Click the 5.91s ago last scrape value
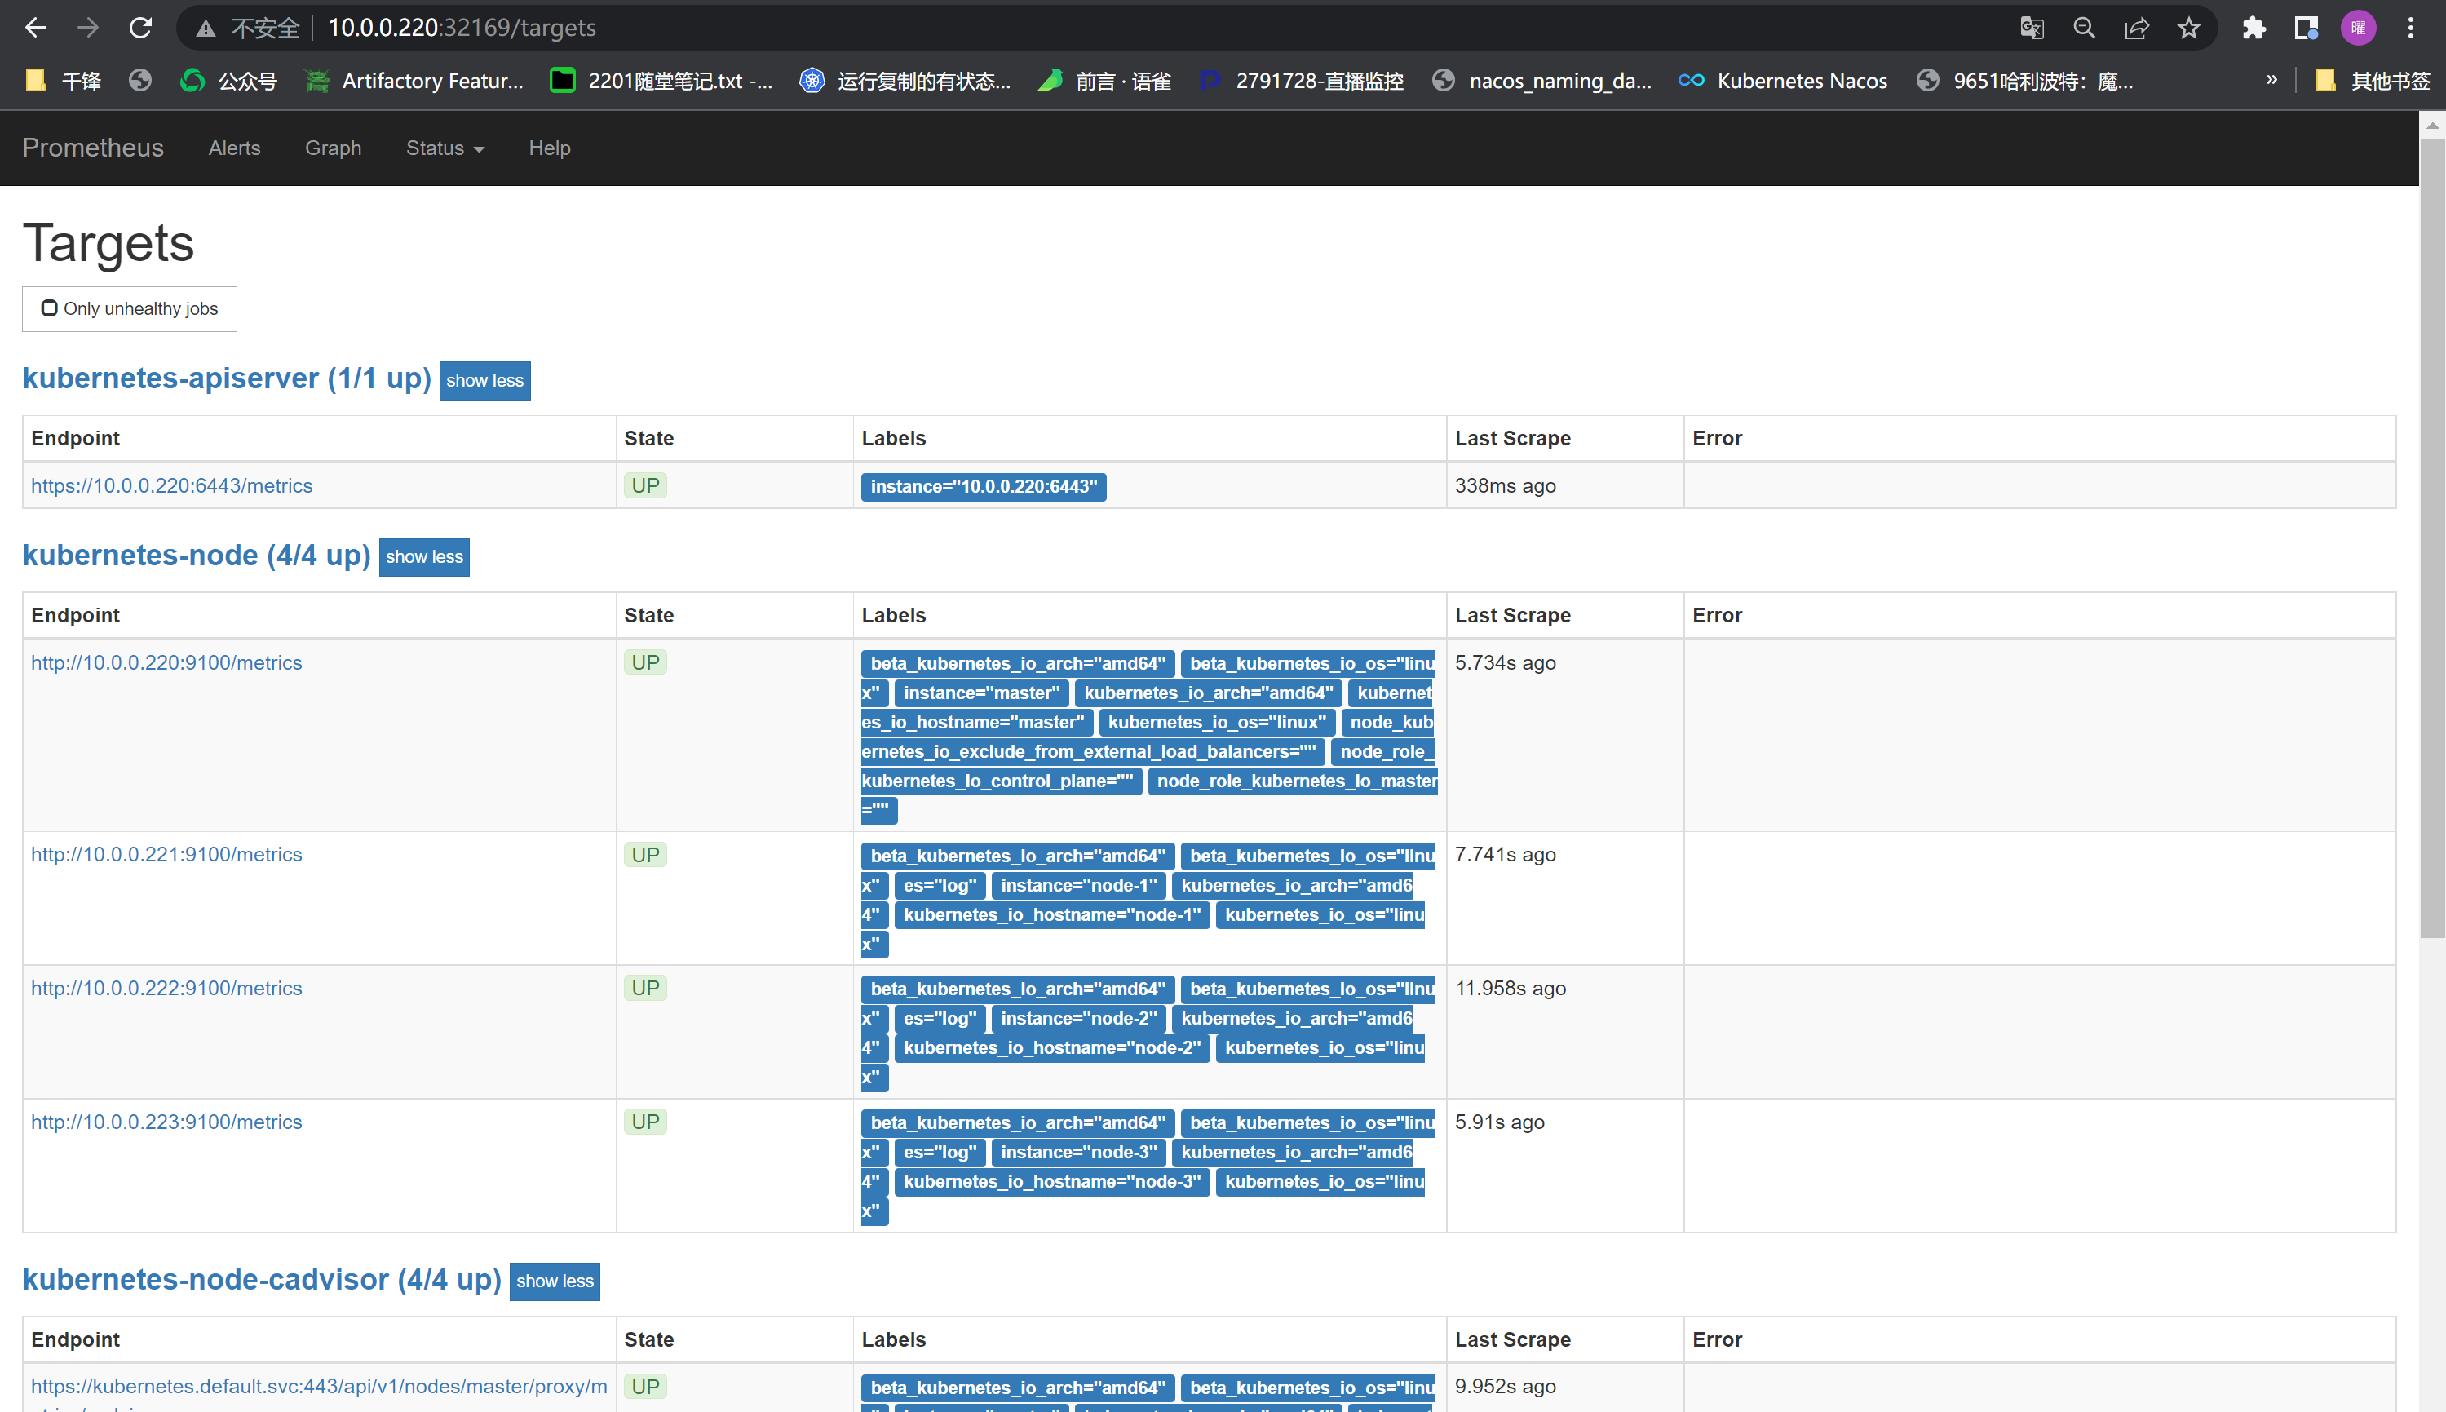Viewport: 2446px width, 1412px height. 1499,1122
